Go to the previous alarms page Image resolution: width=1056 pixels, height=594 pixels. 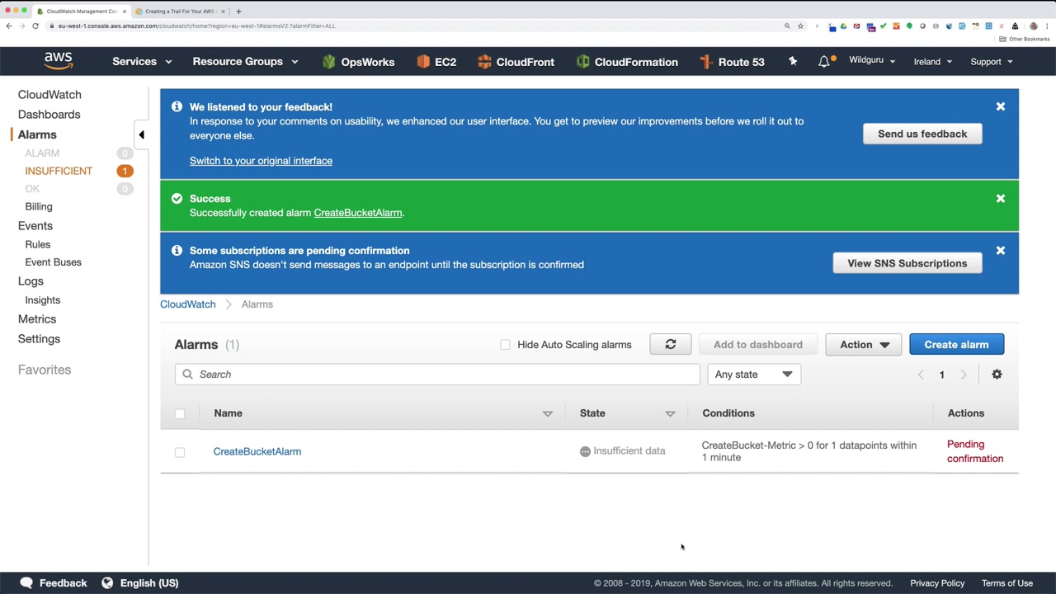(x=921, y=375)
